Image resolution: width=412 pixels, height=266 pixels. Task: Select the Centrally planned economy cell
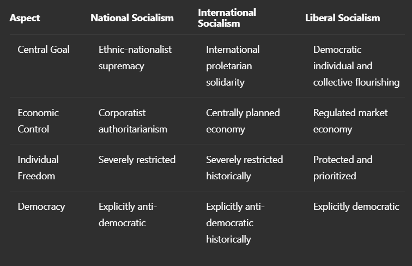(x=243, y=121)
